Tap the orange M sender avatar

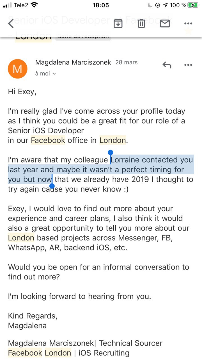point(17,69)
